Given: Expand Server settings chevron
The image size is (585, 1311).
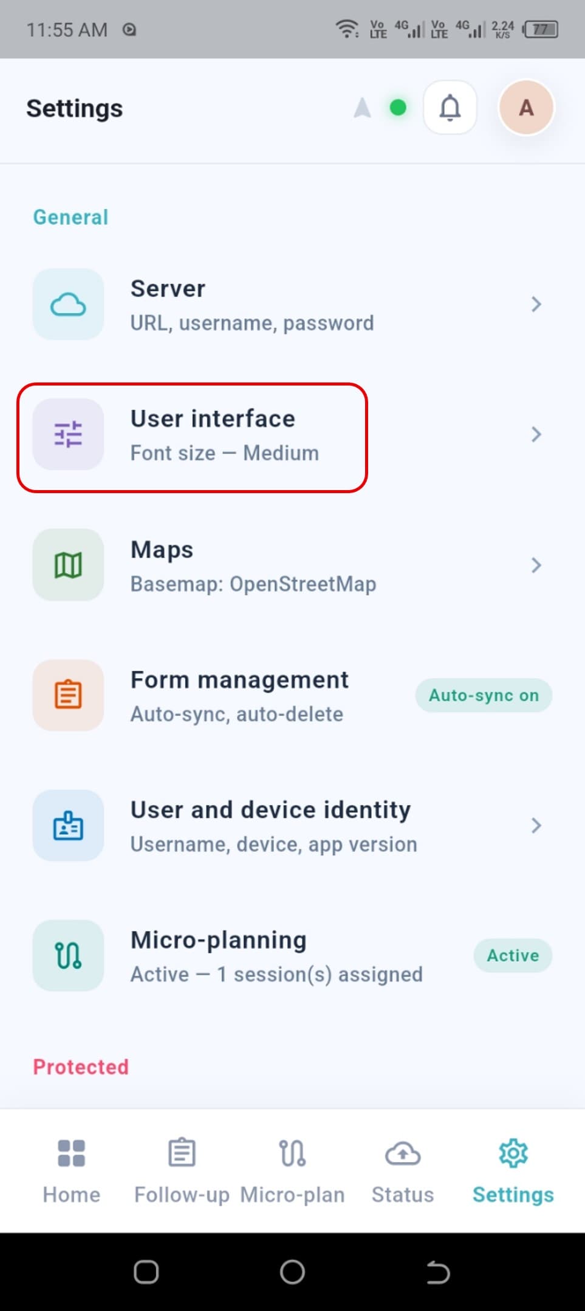Looking at the screenshot, I should (536, 304).
